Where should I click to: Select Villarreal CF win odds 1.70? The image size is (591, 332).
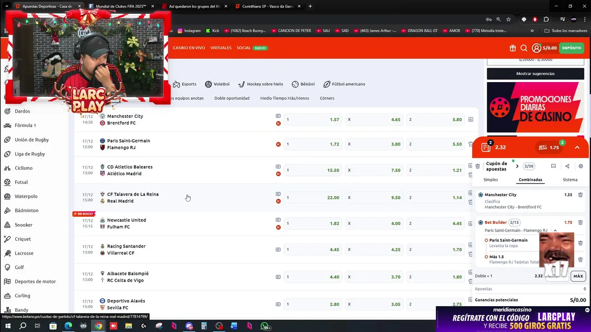point(435,250)
